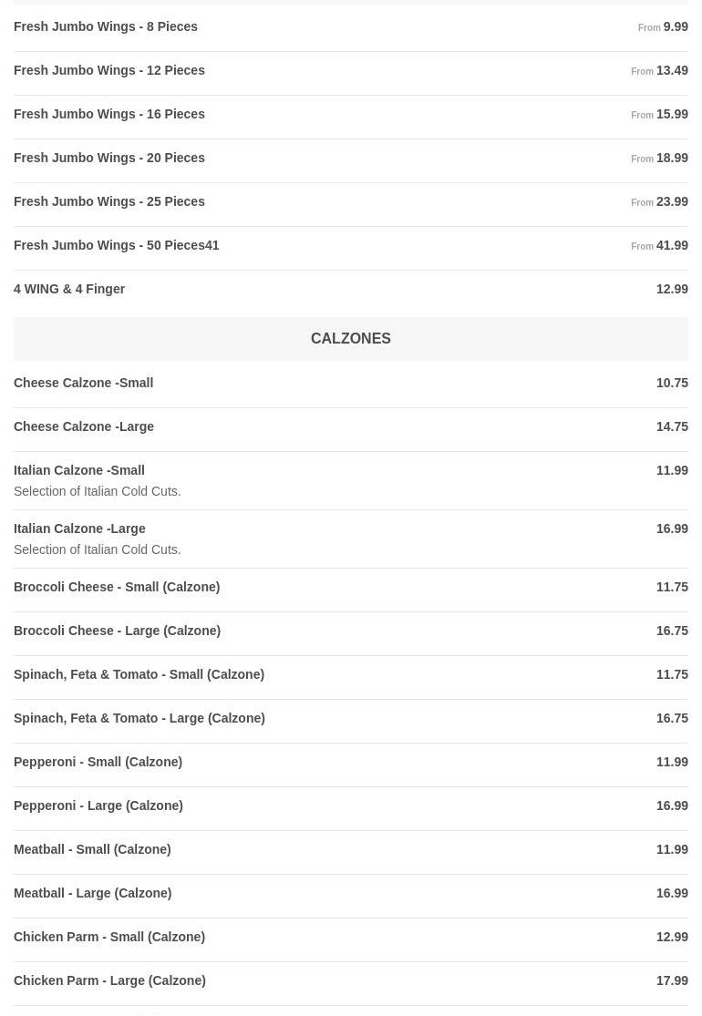Choose Meatball - Large (Calzone)
Viewport: 702px width, 1016px height.
(x=92, y=893)
